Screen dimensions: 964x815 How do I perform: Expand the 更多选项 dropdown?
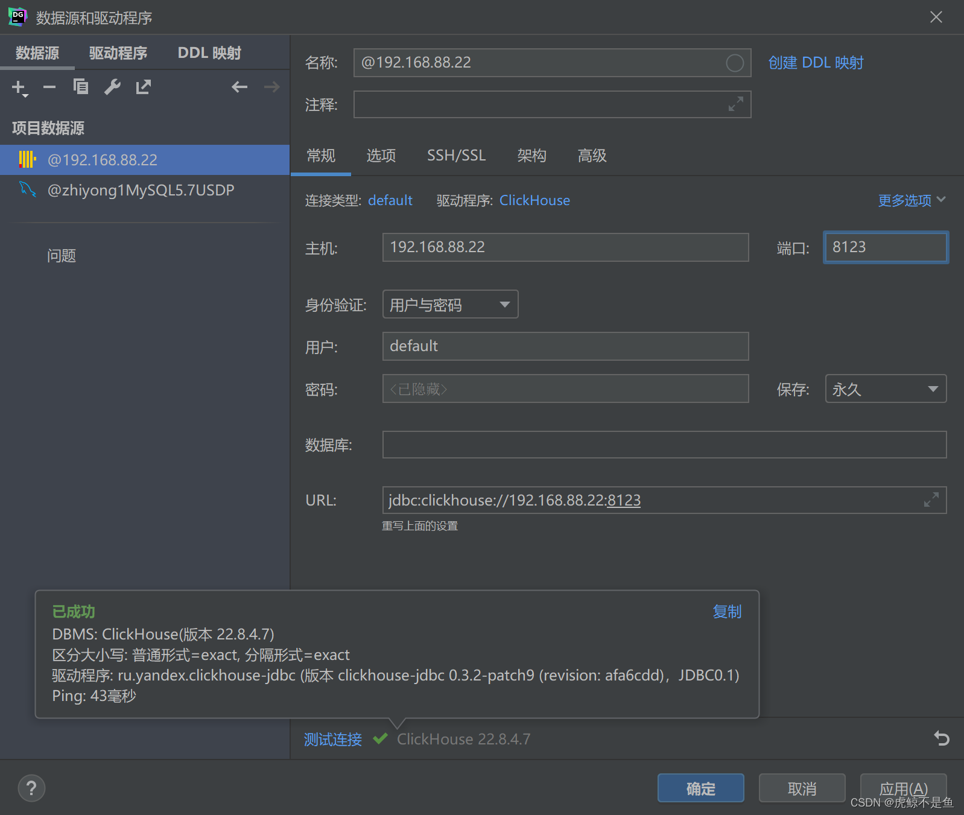tap(912, 200)
